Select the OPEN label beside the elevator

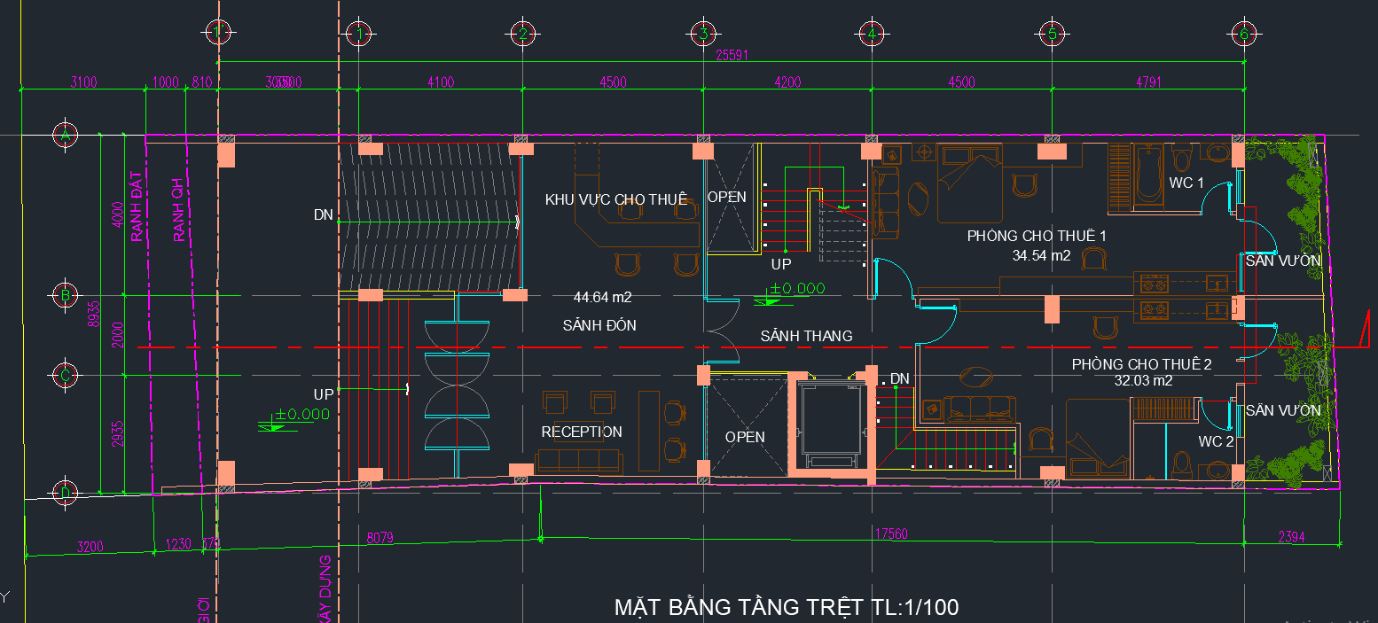point(745,437)
